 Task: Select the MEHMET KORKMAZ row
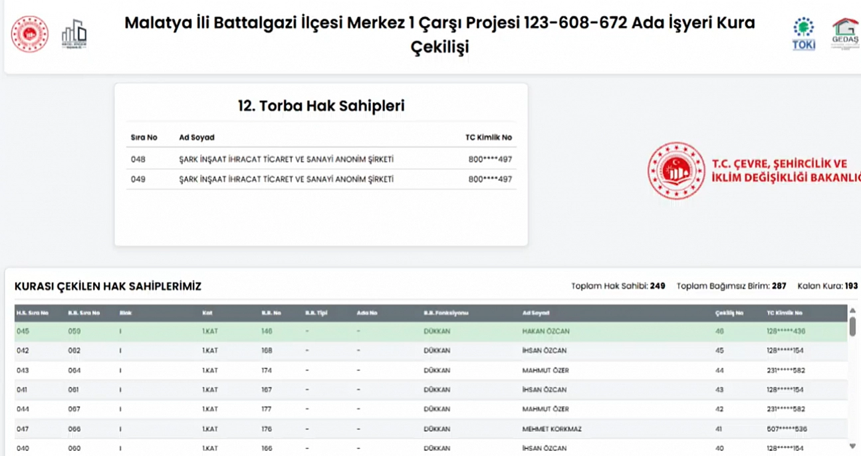[x=551, y=429]
